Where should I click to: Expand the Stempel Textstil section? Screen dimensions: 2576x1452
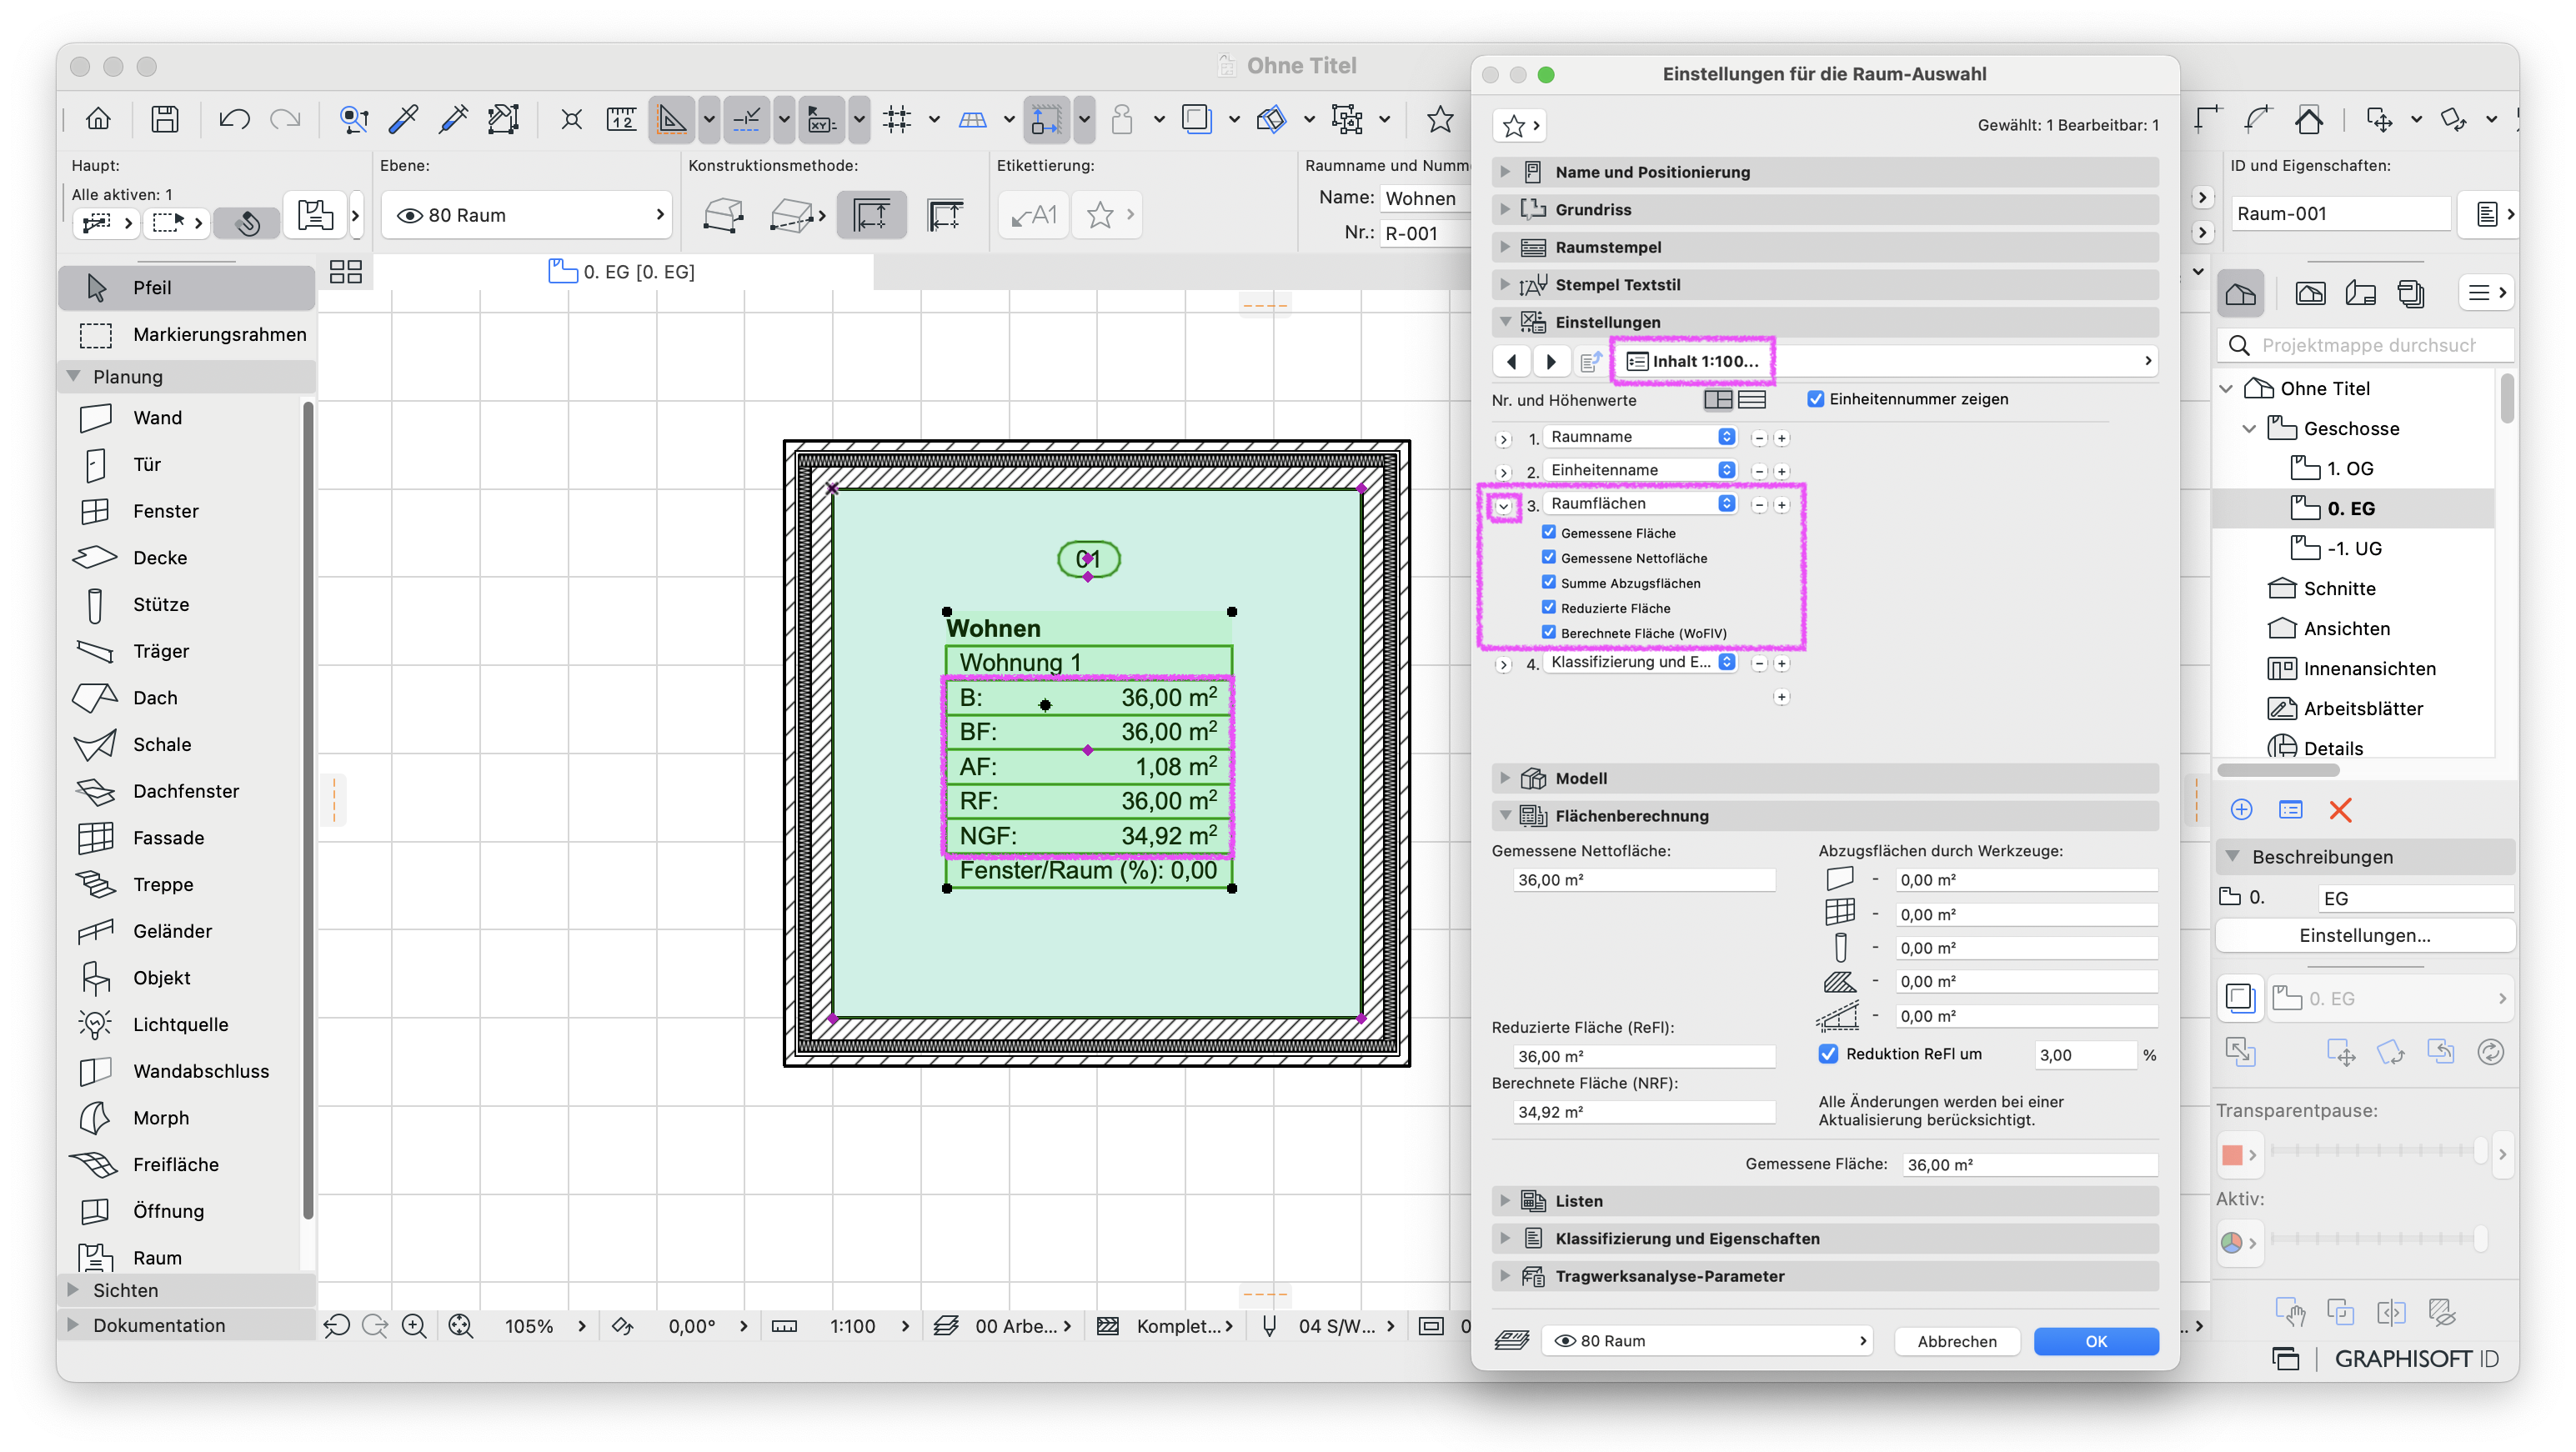[1505, 284]
